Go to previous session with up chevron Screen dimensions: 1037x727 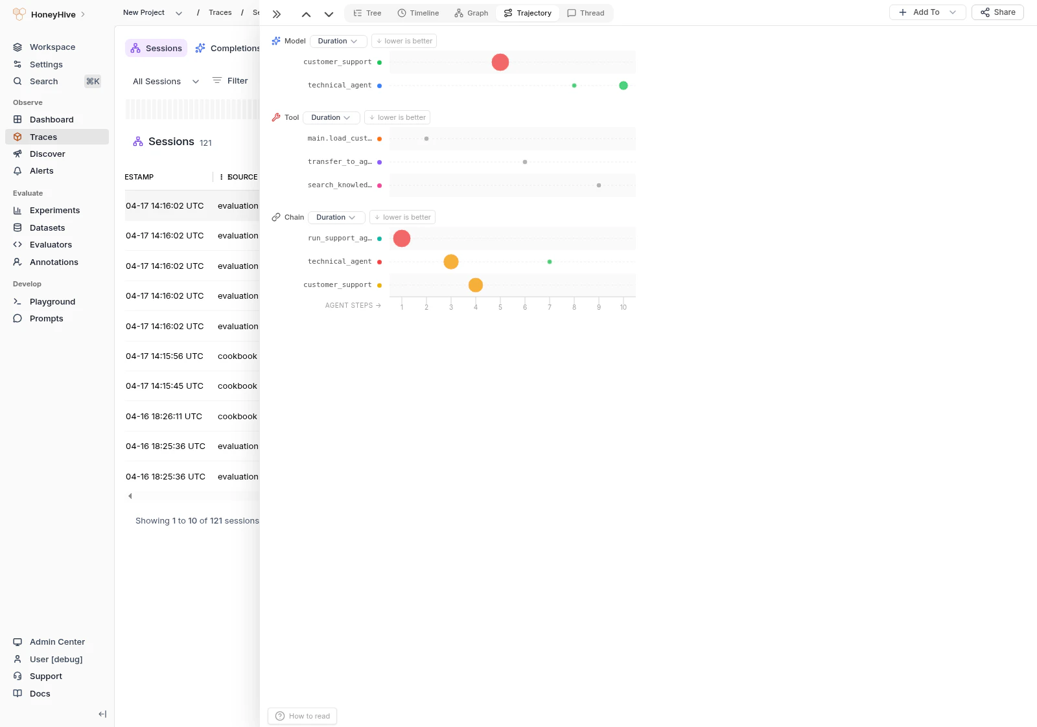coord(306,14)
